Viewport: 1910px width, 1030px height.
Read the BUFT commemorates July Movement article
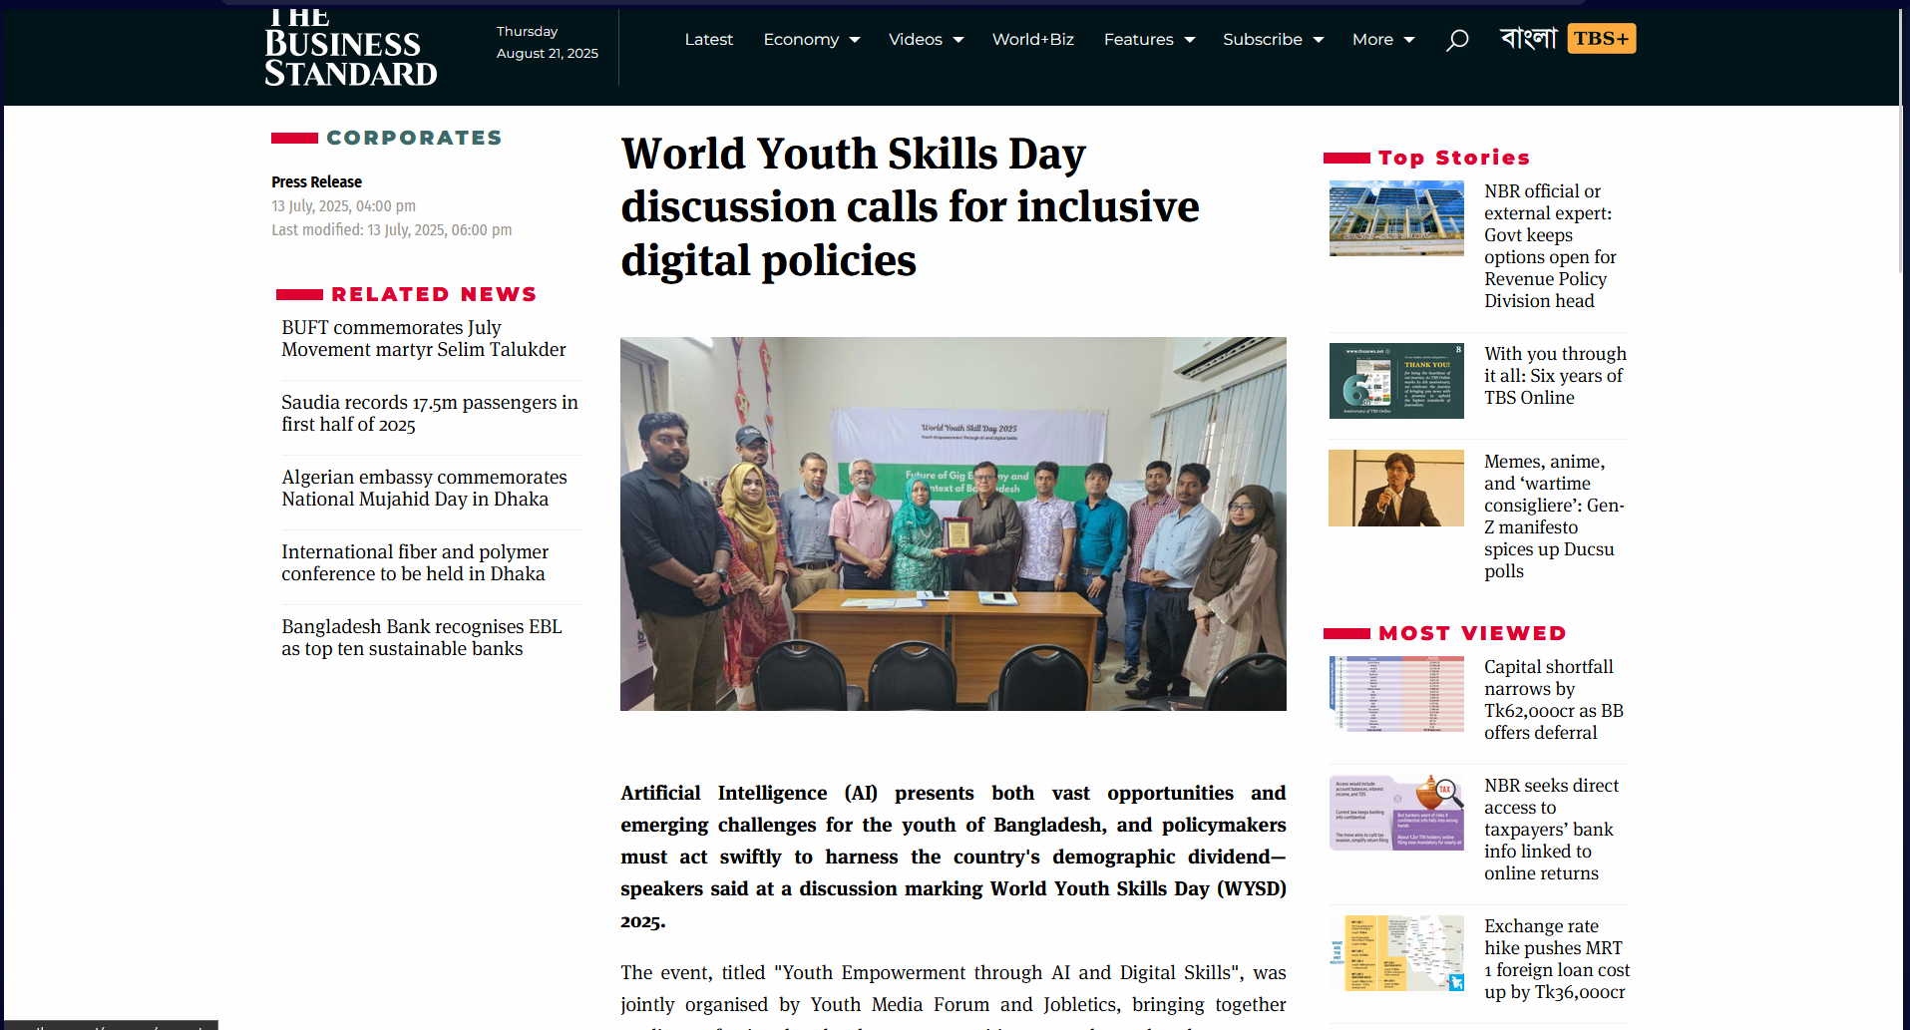click(x=423, y=339)
